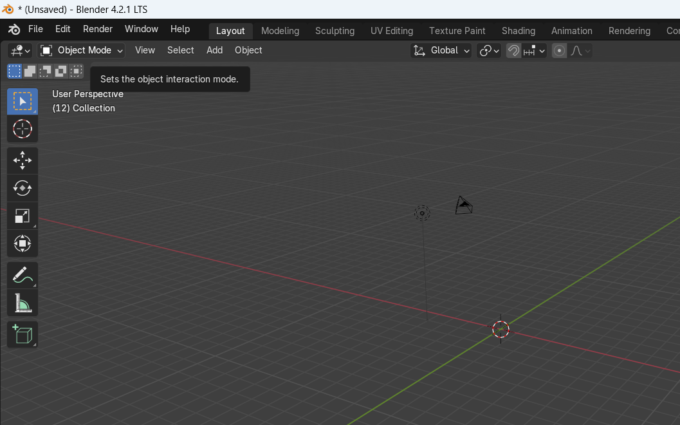Select the Select Box tool
Viewport: 680px width, 425px height.
pos(23,102)
